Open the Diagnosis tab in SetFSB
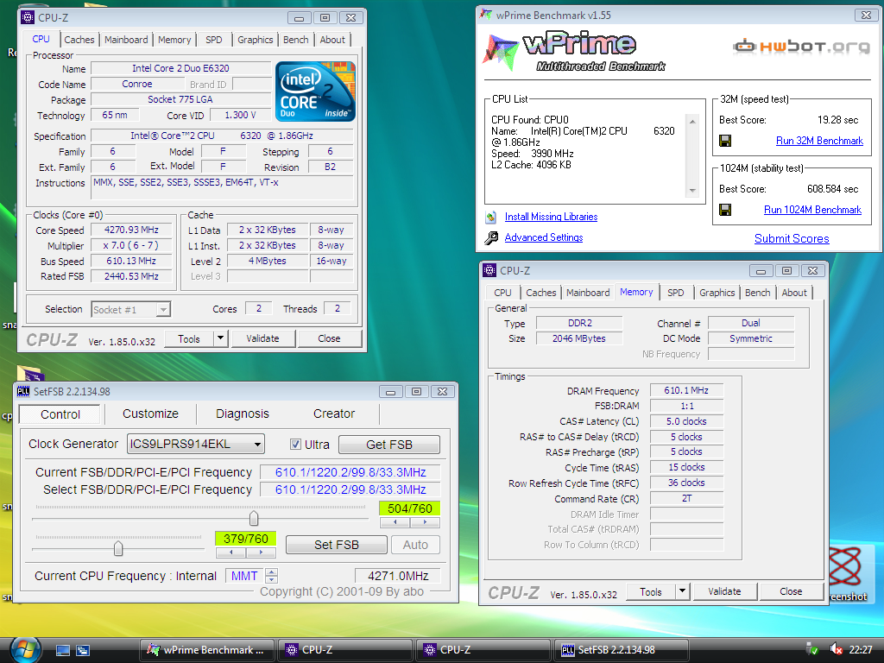This screenshot has width=884, height=663. coord(243,414)
